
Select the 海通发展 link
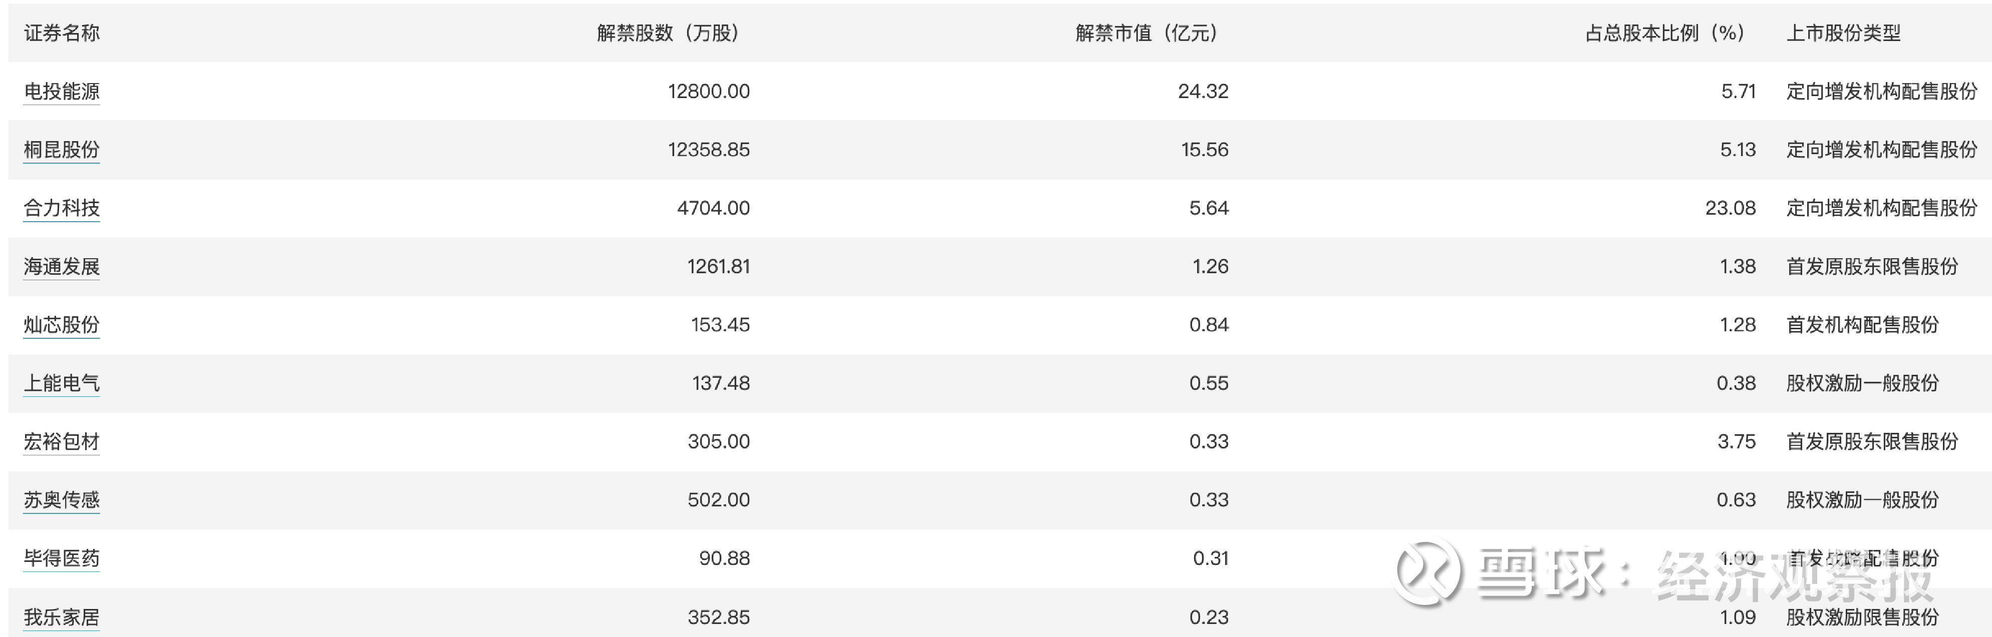[62, 266]
